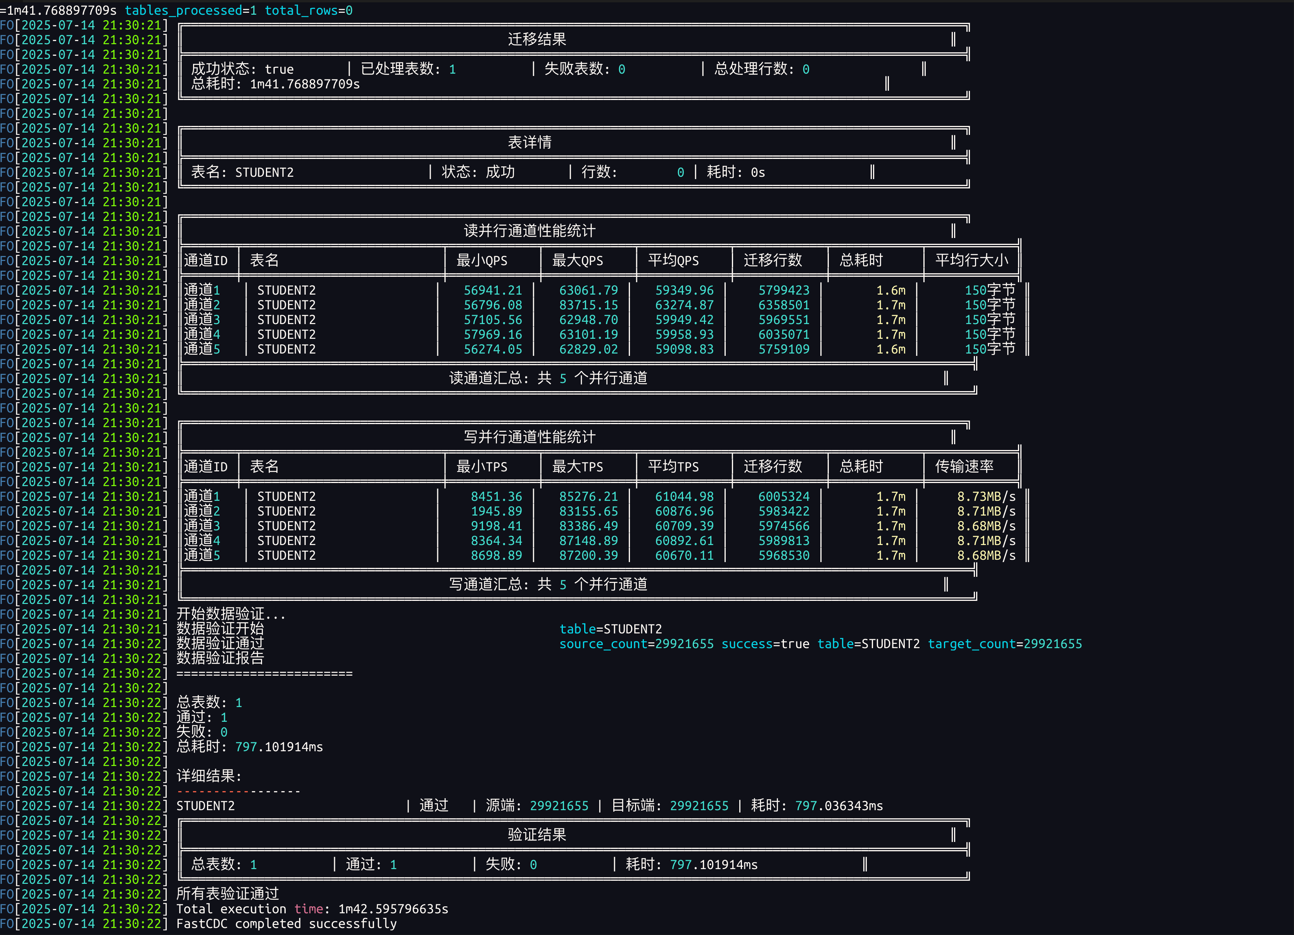
Task: Click the Total execution time line
Action: pos(312,909)
